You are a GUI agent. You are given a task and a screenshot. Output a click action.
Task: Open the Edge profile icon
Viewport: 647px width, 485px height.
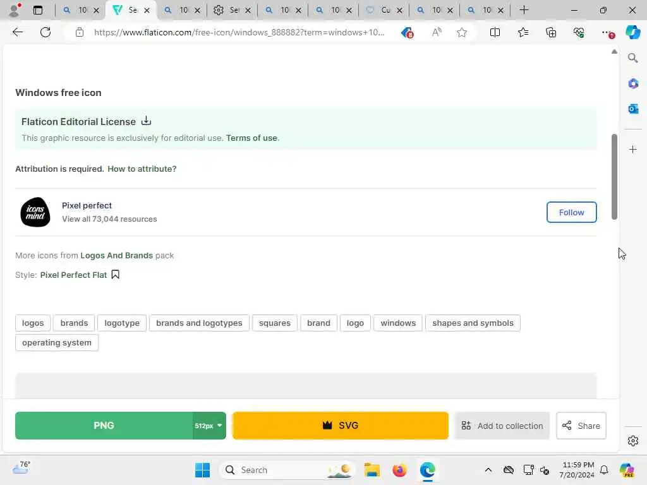pyautogui.click(x=15, y=10)
